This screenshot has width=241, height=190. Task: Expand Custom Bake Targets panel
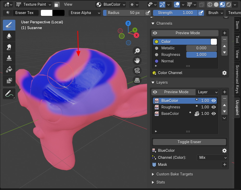tap(153, 174)
